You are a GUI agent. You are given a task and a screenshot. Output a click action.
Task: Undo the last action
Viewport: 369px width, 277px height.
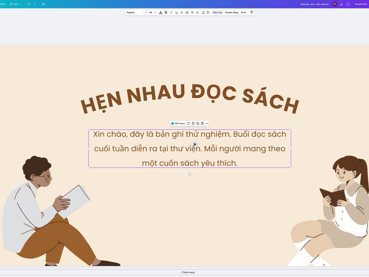click(28, 4)
